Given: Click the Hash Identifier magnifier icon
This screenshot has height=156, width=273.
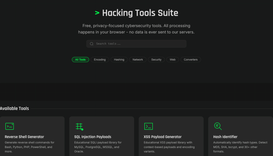Looking at the screenshot, I should (x=218, y=126).
